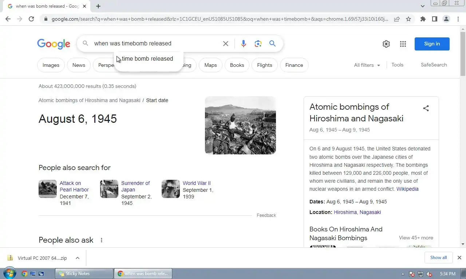The image size is (466, 279).
Task: Click Show all downloads
Action: [x=438, y=258]
